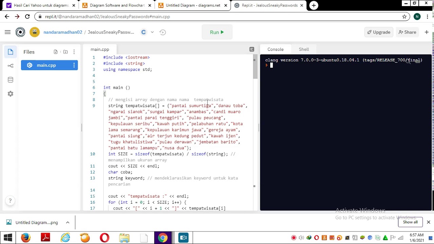Image resolution: width=434 pixels, height=244 pixels.
Task: Open main.cpp file options three-dot menu
Action: click(x=74, y=65)
